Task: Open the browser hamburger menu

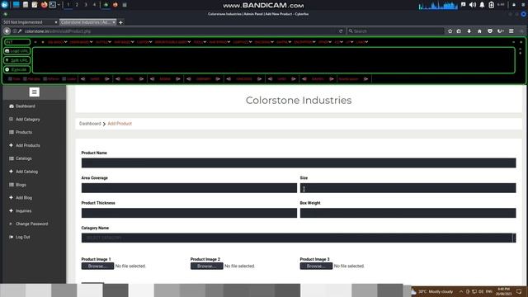Action: [511, 31]
